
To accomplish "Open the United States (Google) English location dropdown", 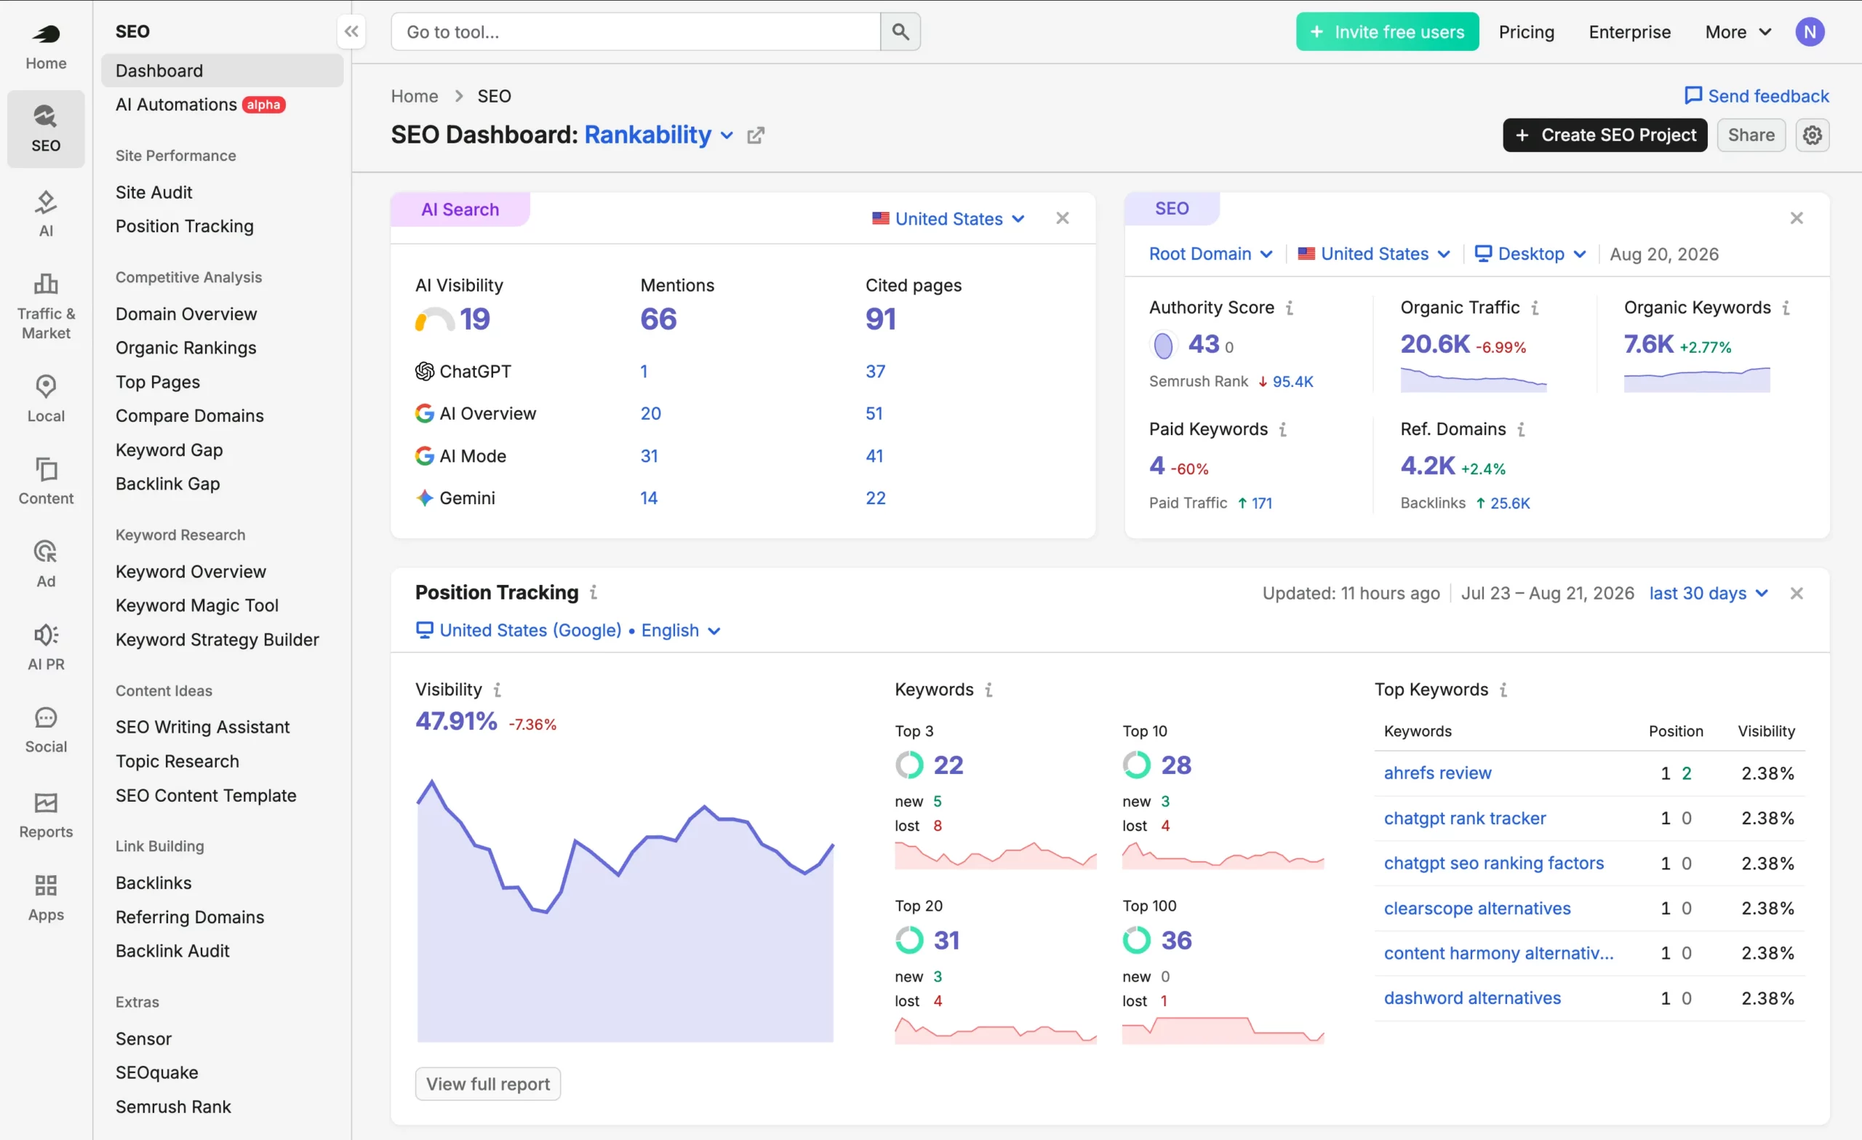I will [x=568, y=631].
